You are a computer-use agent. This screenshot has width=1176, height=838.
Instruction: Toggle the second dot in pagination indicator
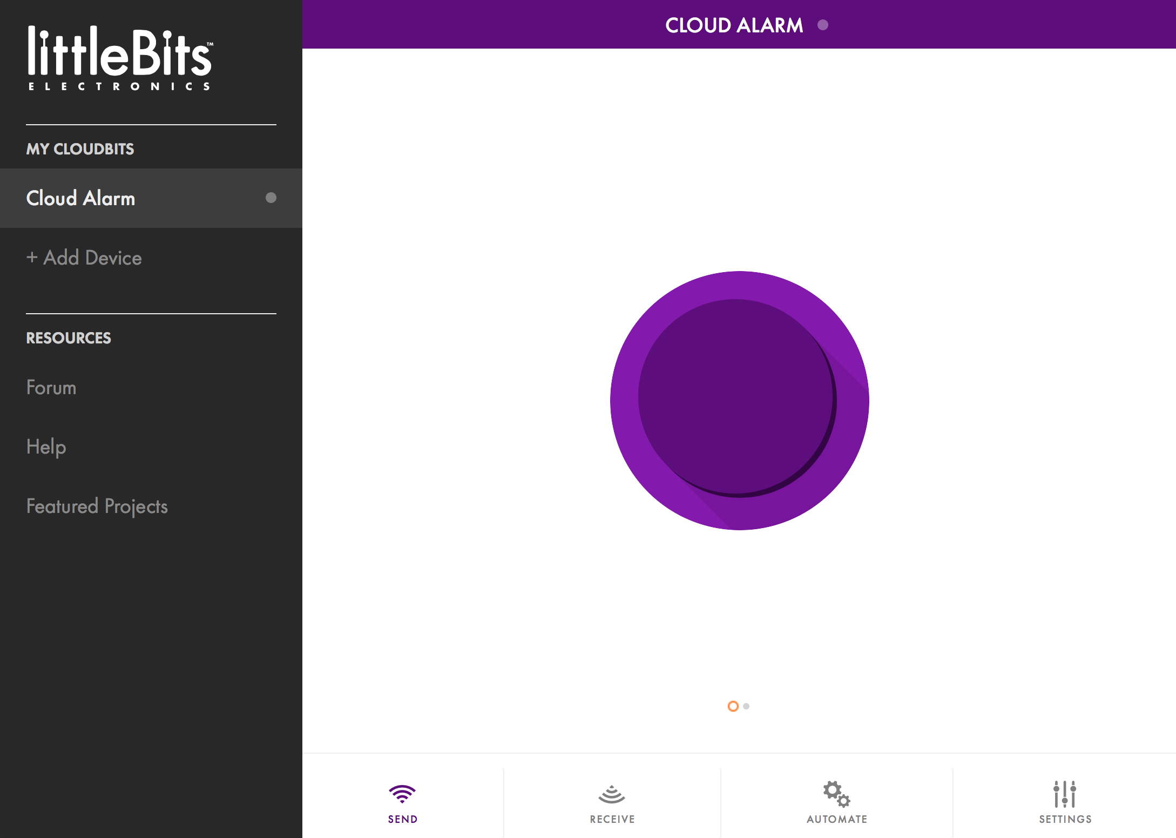click(x=746, y=706)
